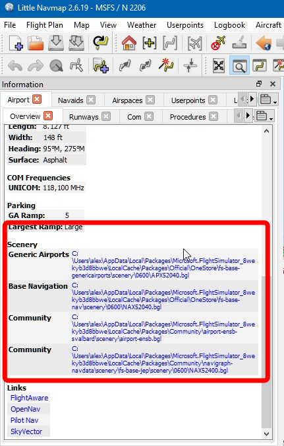The height and width of the screenshot is (446, 284).
Task: Open a flight plan file folder icon
Action: click(x=36, y=43)
